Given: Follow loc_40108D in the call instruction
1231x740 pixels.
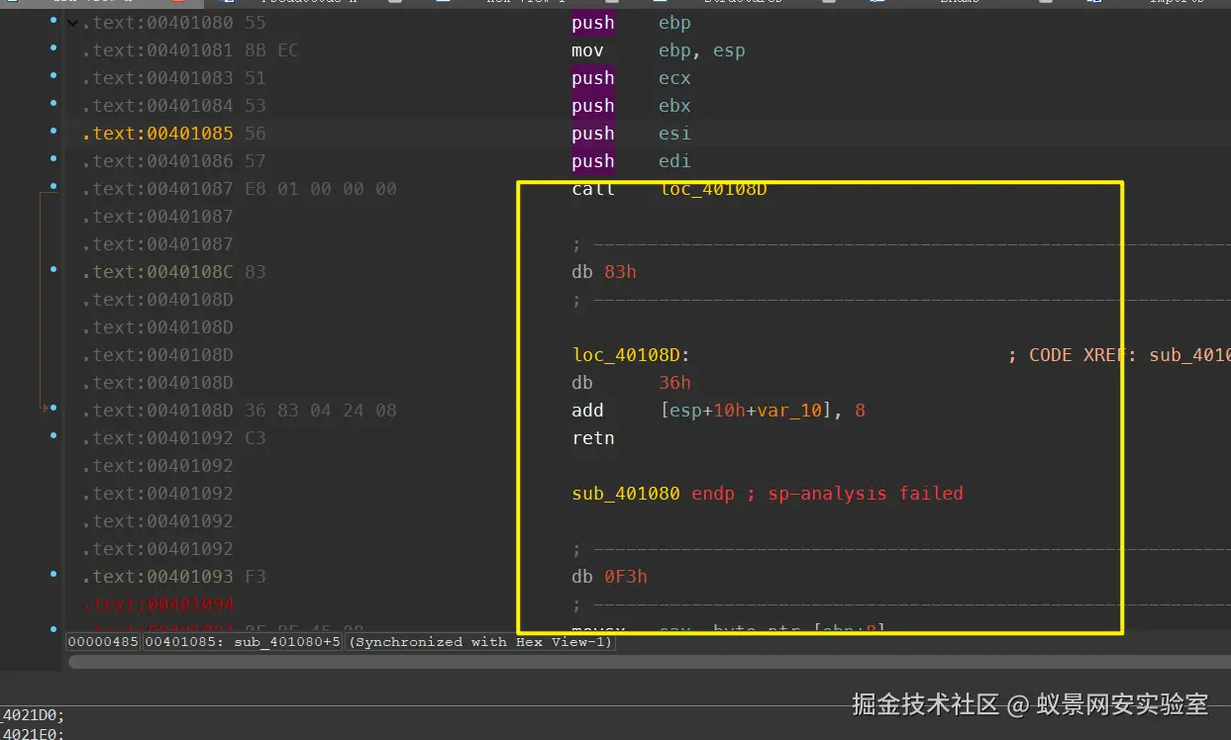Looking at the screenshot, I should coord(714,189).
